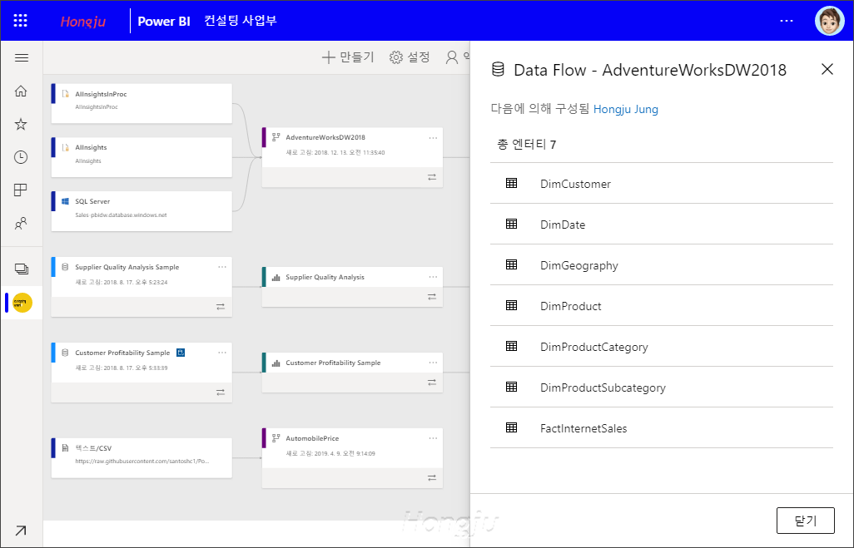The width and height of the screenshot is (854, 548).
Task: Show lineage for AutomobilePrice card
Action: coord(432,478)
